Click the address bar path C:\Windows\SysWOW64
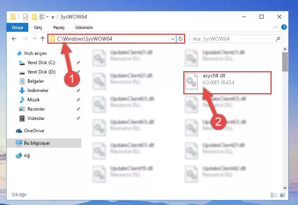 [84, 39]
